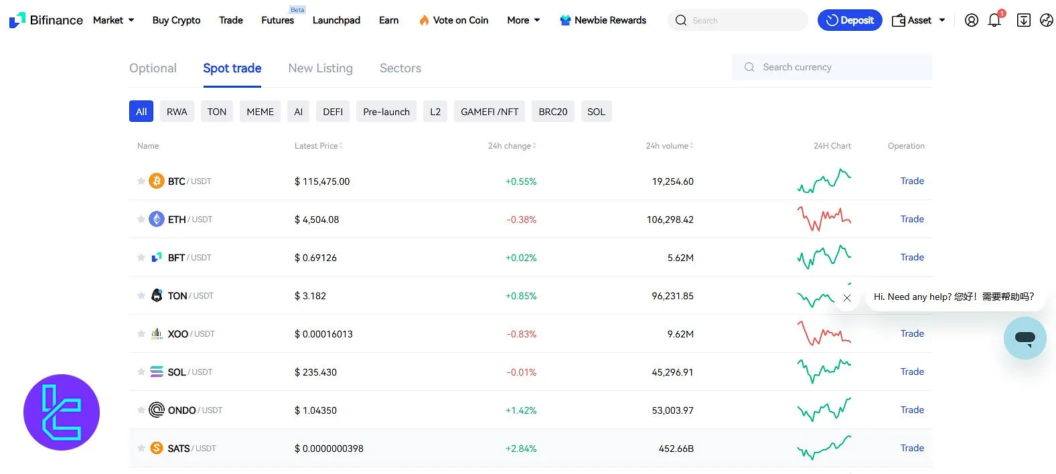Sort by 24h volume column
Viewport: 1056px width, 474px height.
670,145
